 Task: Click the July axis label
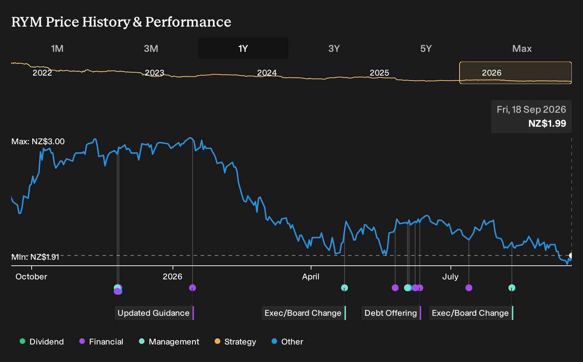(x=450, y=277)
